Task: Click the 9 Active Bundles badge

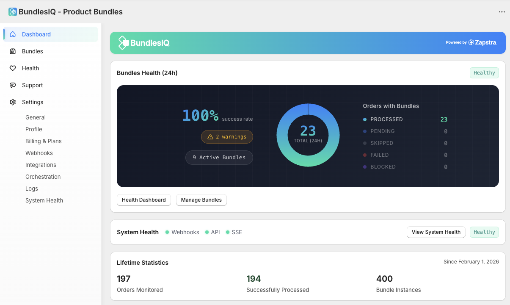Action: coord(219,157)
